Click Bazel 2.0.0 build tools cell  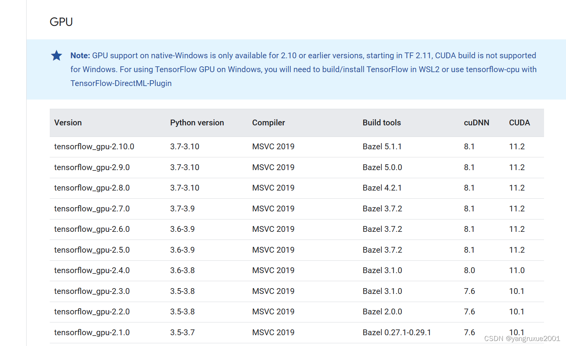(382, 312)
